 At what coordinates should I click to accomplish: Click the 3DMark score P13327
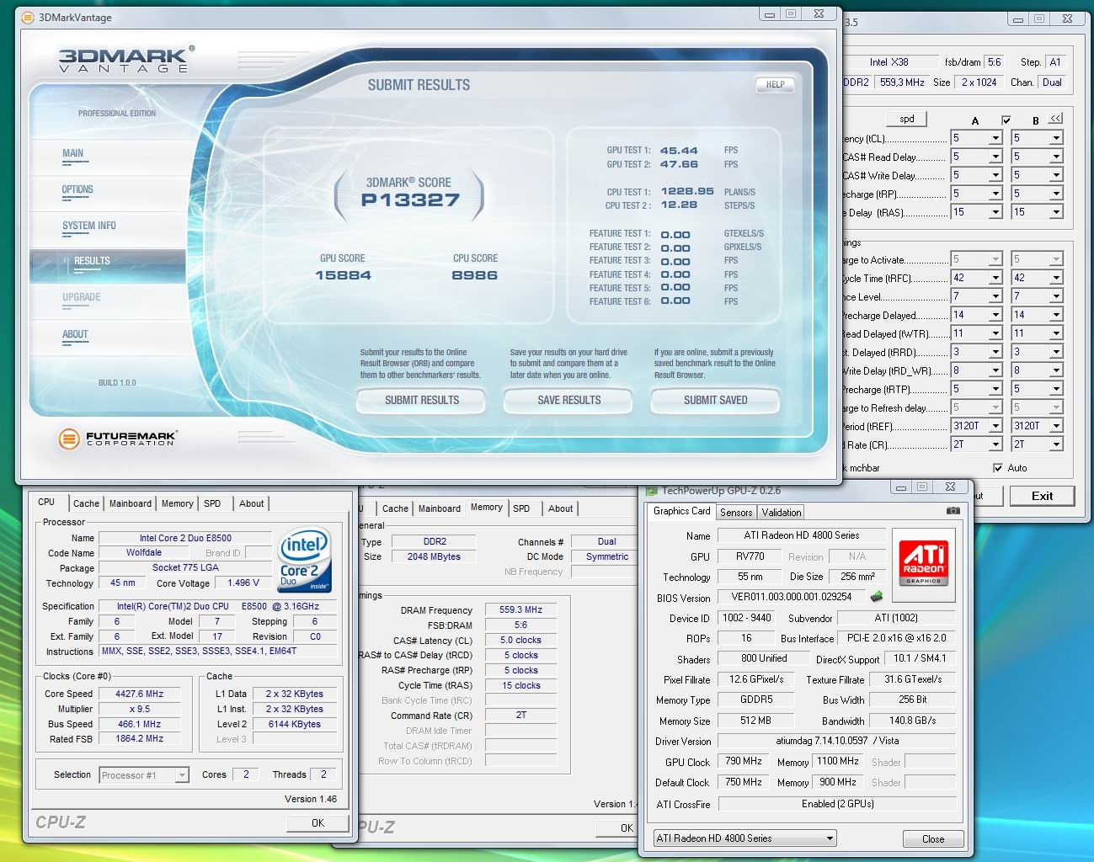click(x=410, y=200)
